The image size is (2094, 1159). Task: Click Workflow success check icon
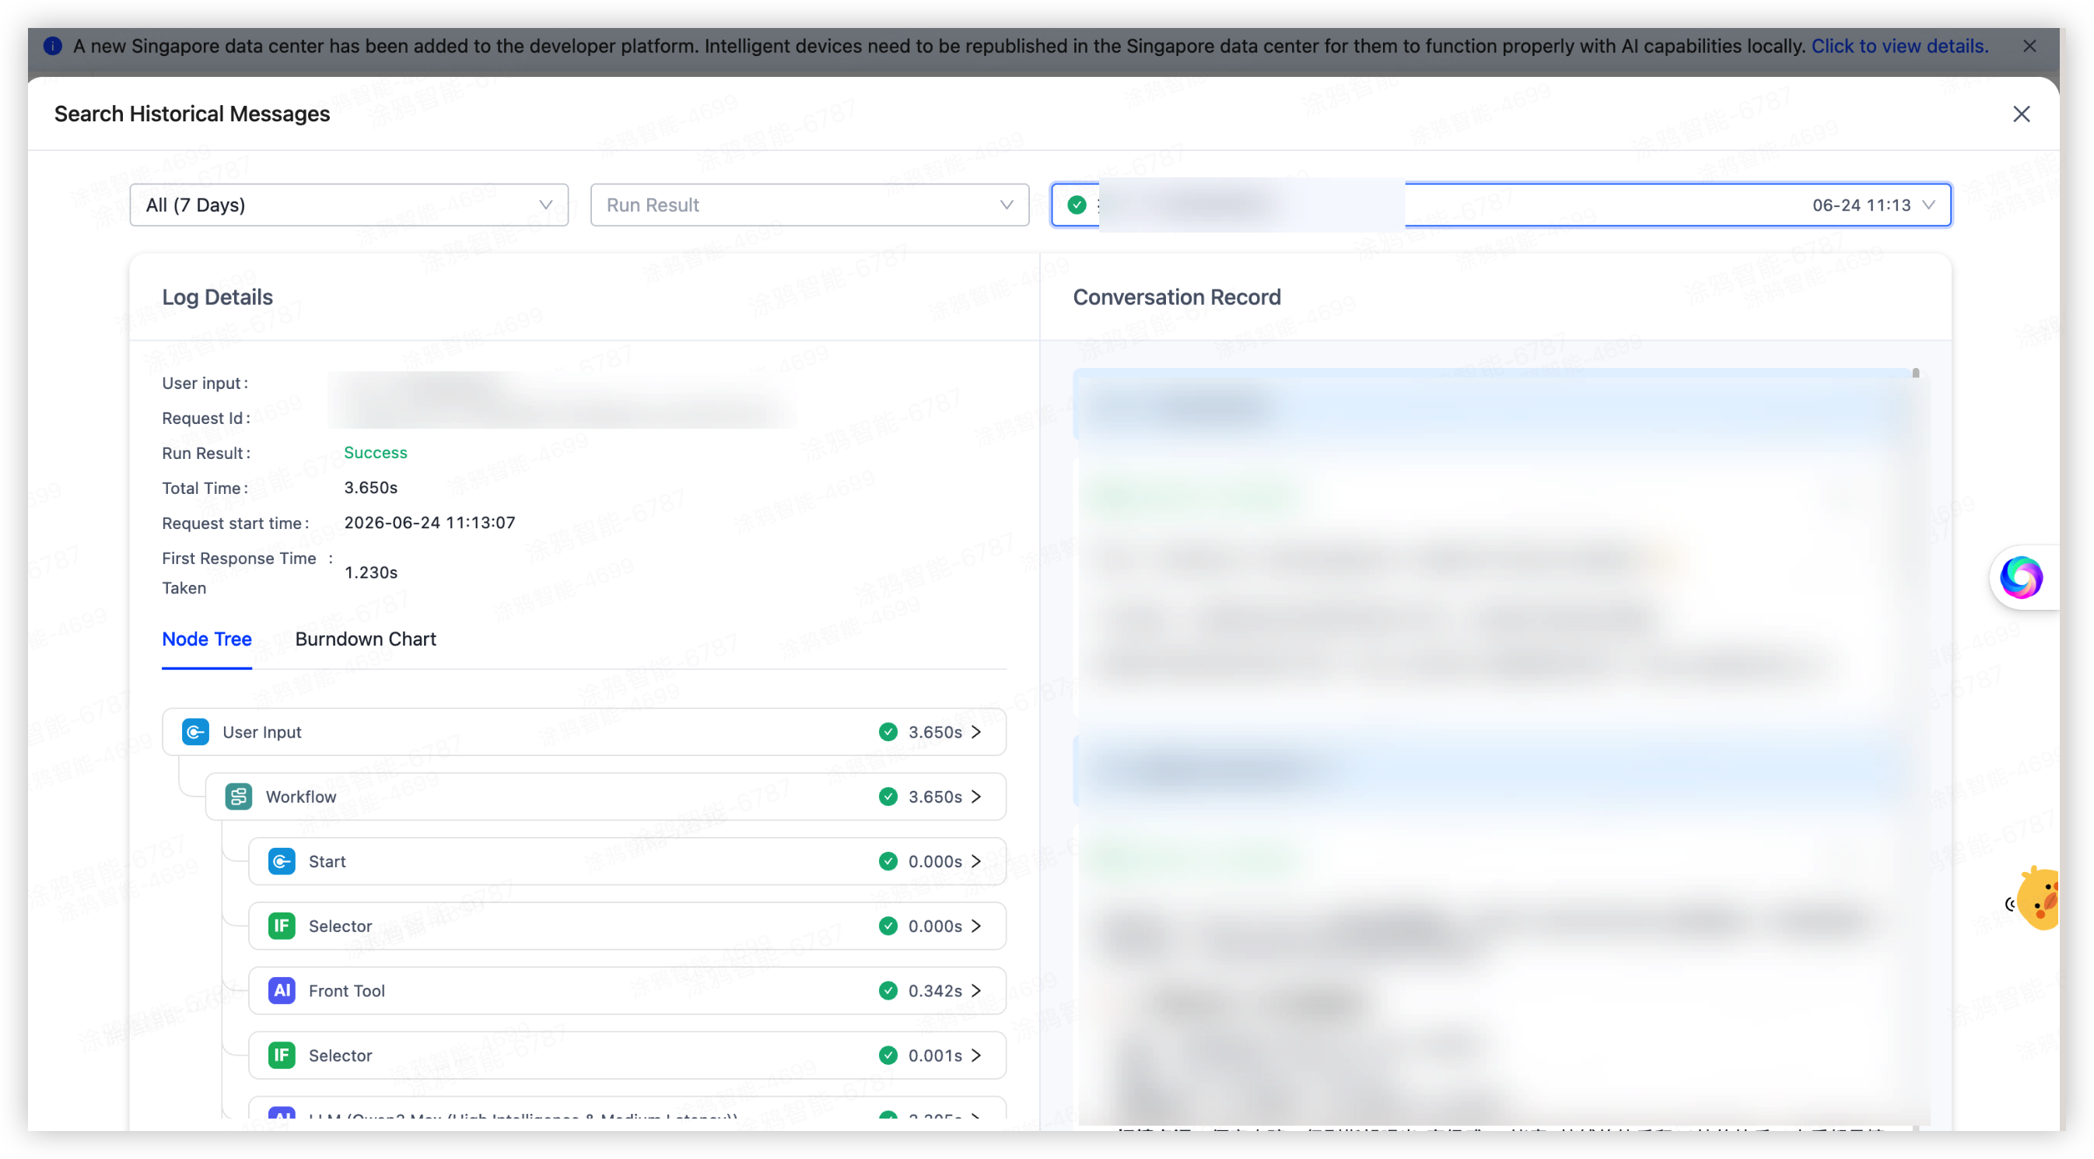[888, 797]
